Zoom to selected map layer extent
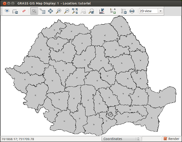 pos(75,11)
